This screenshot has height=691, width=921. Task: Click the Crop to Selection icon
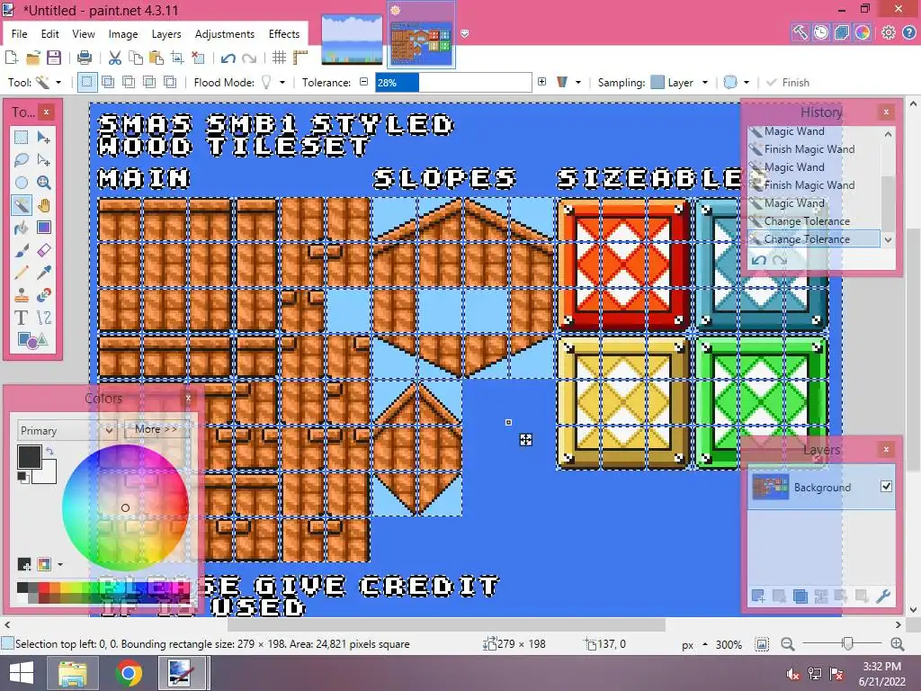177,58
